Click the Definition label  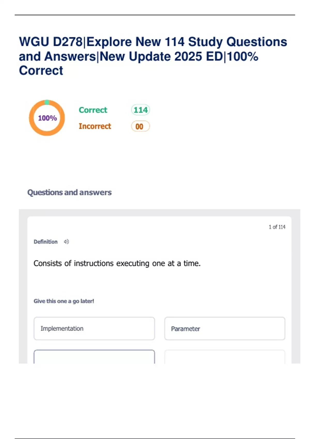pos(45,242)
